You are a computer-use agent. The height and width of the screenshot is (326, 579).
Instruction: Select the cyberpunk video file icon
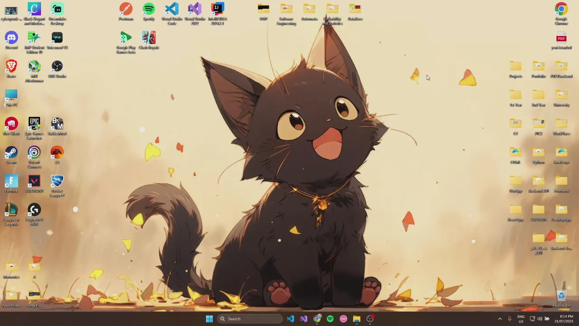pyautogui.click(x=11, y=12)
